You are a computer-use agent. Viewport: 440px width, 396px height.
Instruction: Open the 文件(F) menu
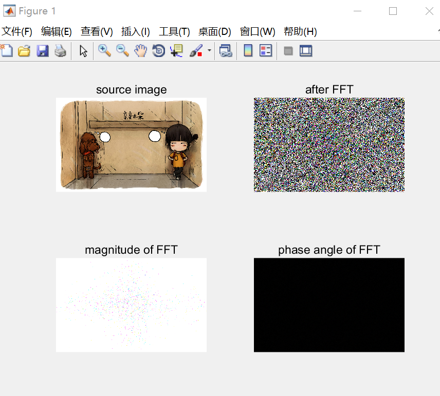click(x=17, y=31)
